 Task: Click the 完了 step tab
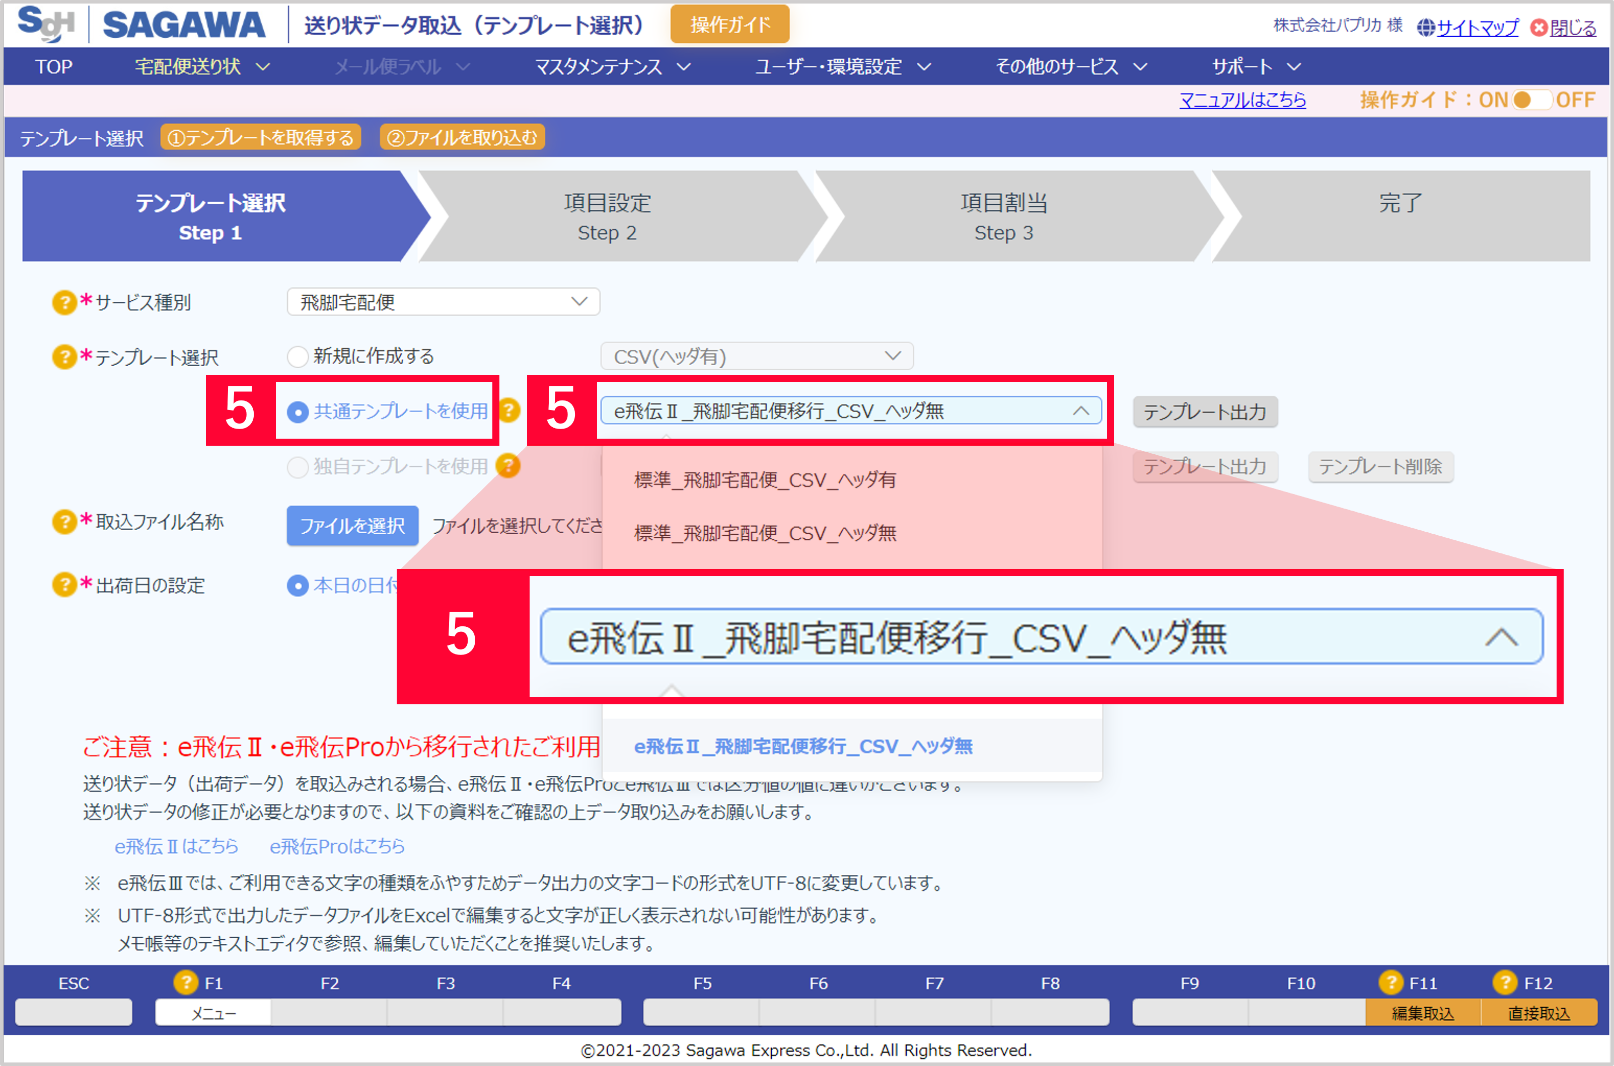pos(1401,216)
